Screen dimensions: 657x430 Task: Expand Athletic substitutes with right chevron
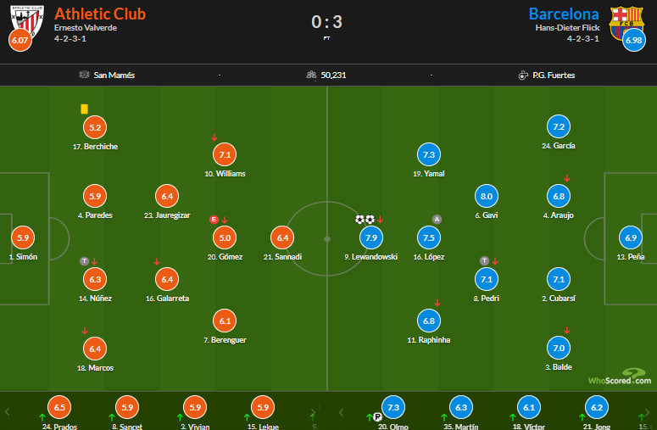313,412
